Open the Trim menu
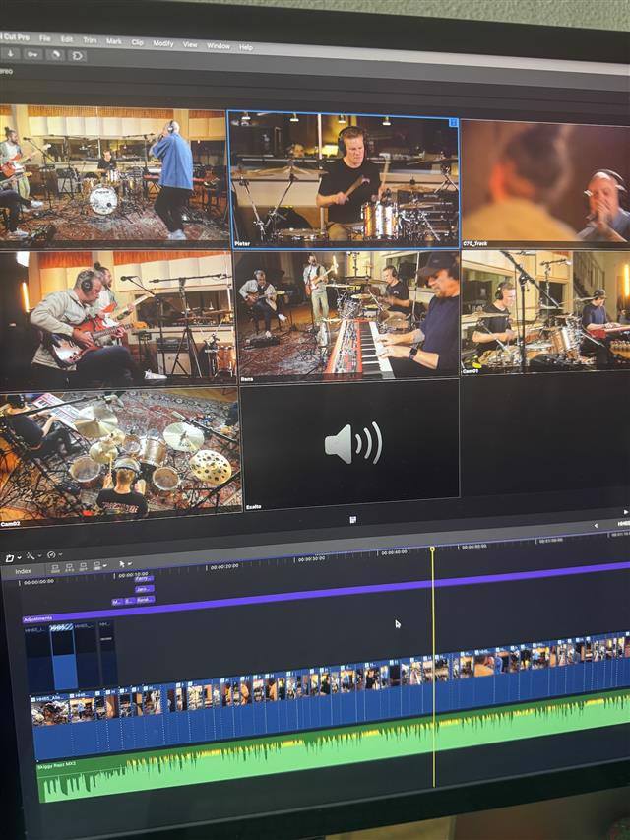Viewport: 630px width, 840px height. (90, 40)
